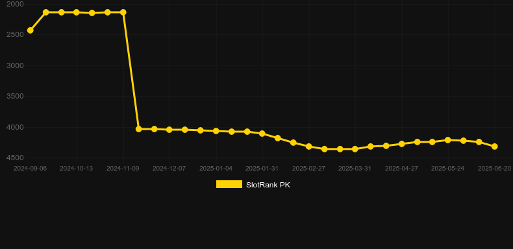Click the first data point at 2024-09-06
The width and height of the screenshot is (513, 249).
coord(30,30)
